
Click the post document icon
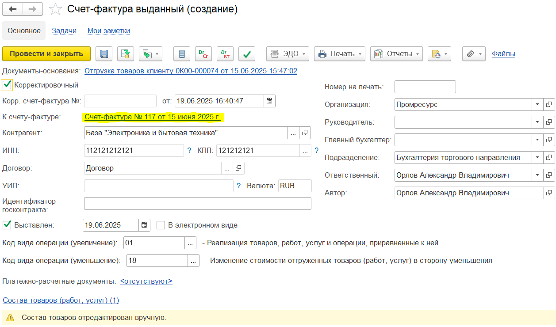tap(126, 54)
